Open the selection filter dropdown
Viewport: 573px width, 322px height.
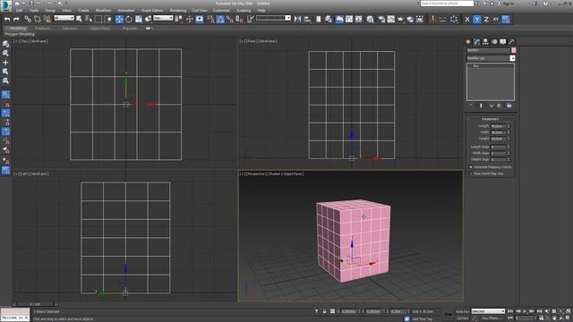click(x=64, y=18)
